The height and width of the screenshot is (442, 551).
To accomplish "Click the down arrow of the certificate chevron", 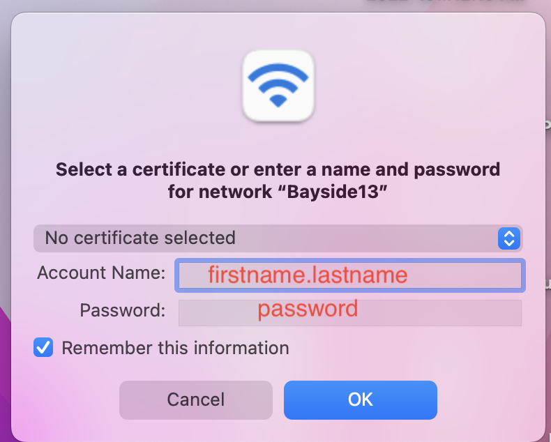I will pyautogui.click(x=509, y=243).
